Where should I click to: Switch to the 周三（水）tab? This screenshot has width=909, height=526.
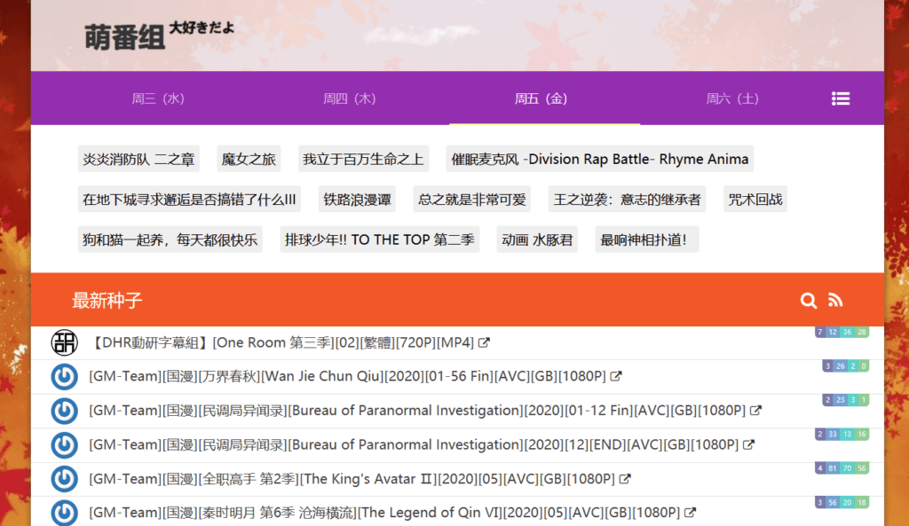(158, 98)
